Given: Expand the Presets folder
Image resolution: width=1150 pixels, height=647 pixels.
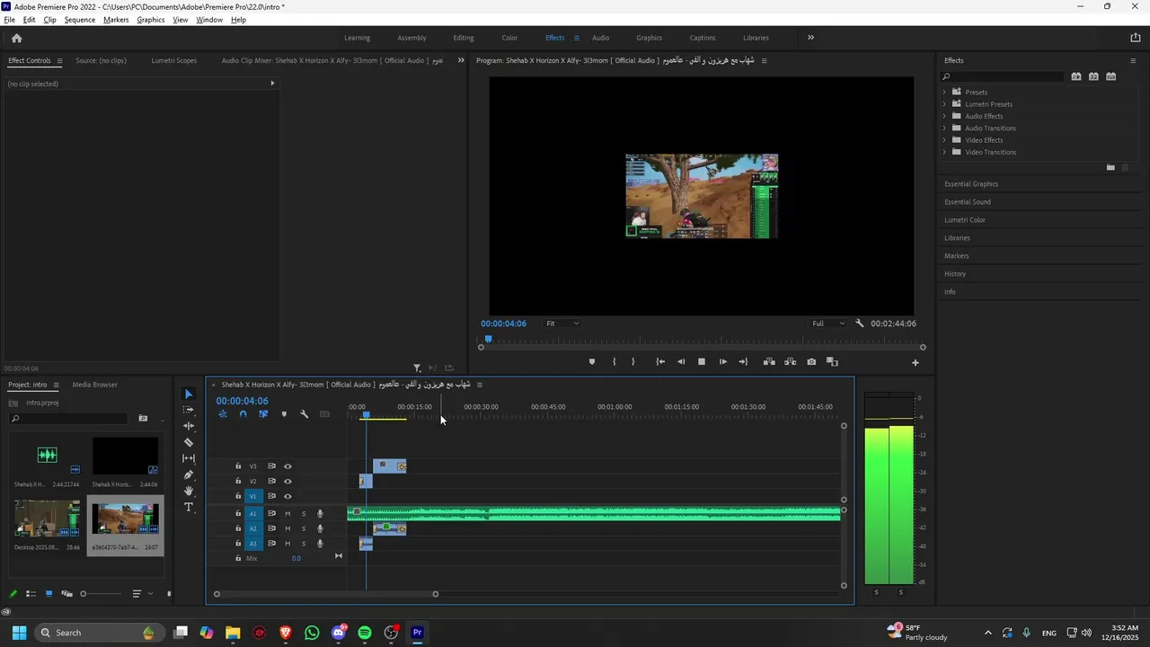Looking at the screenshot, I should click(944, 92).
